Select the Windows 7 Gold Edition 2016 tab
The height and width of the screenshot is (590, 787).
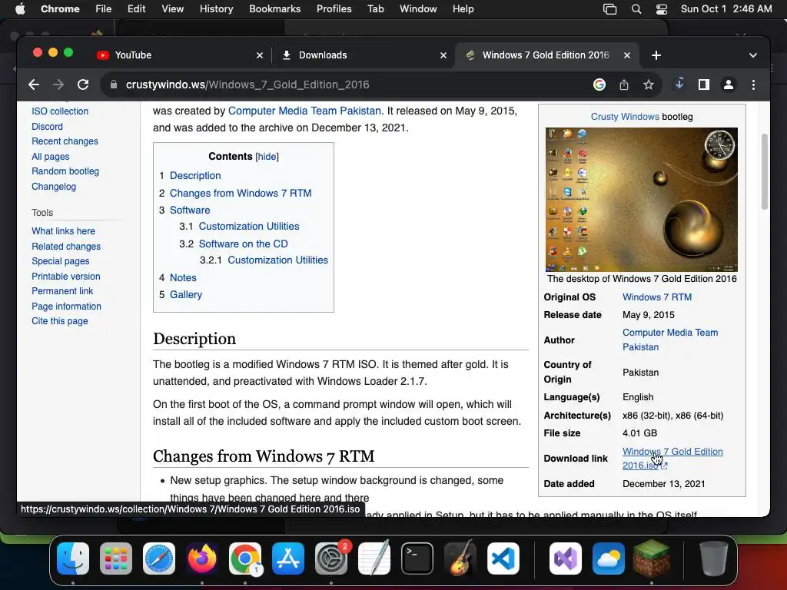coord(546,55)
